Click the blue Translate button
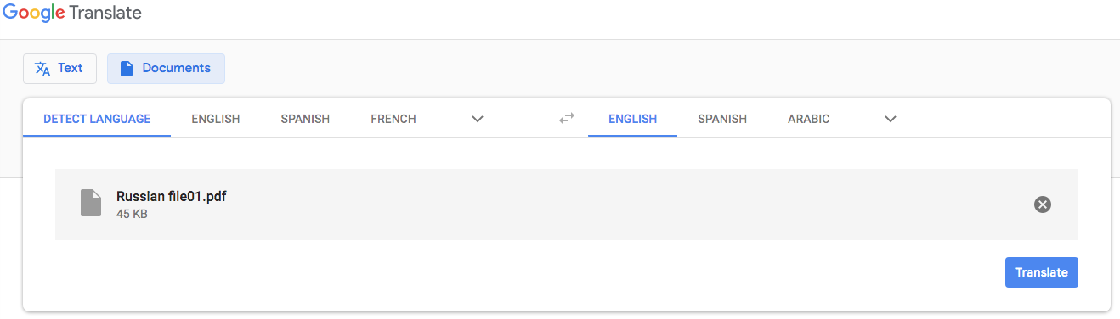This screenshot has width=1120, height=319. tap(1042, 272)
